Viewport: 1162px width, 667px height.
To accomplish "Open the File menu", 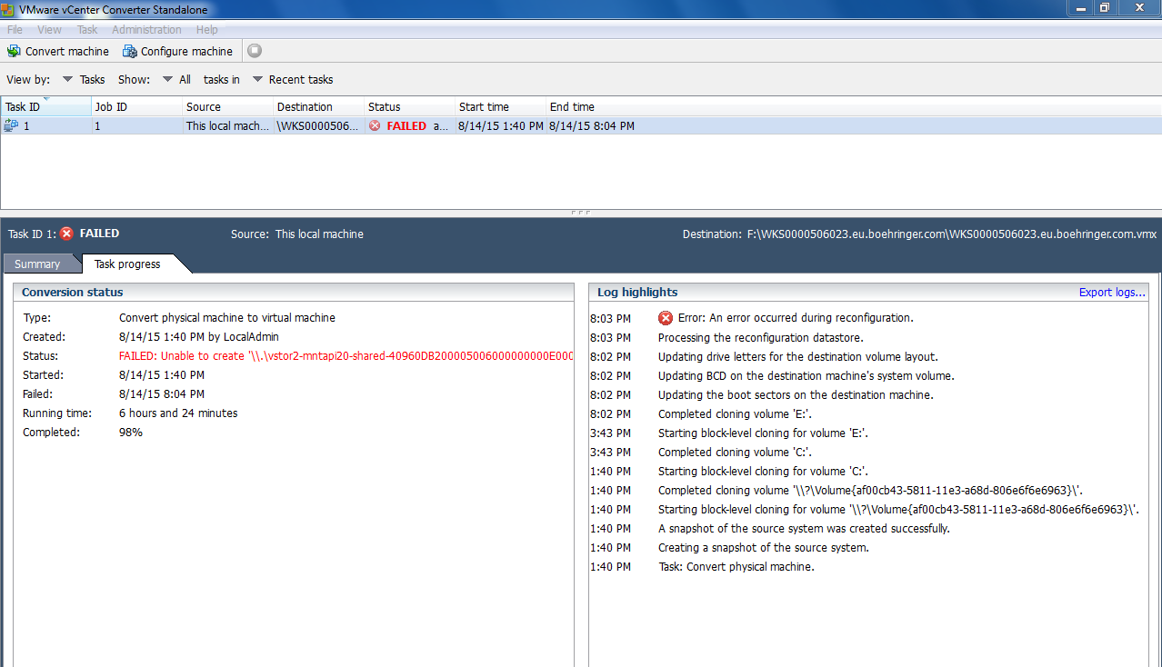I will pos(15,30).
